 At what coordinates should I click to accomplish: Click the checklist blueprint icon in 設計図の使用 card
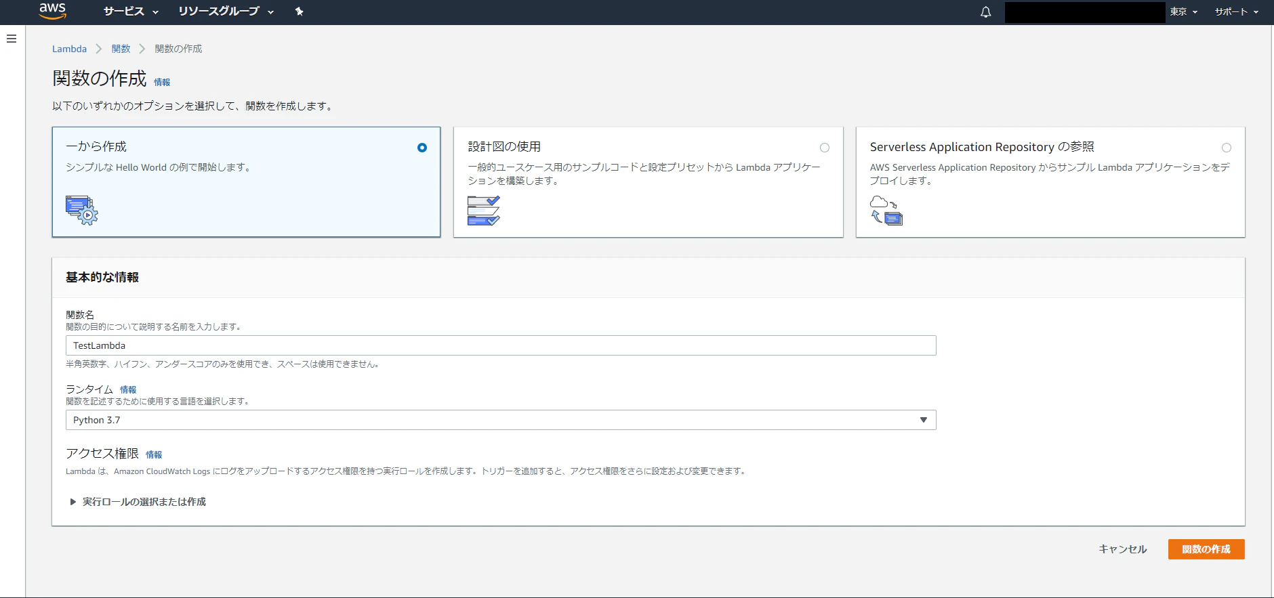tap(484, 210)
